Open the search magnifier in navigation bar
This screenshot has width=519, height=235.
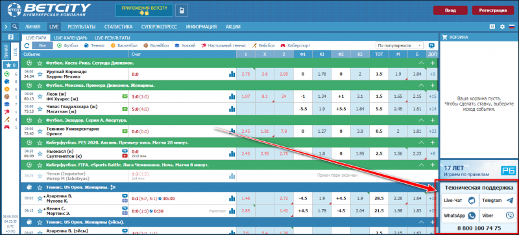[14, 27]
